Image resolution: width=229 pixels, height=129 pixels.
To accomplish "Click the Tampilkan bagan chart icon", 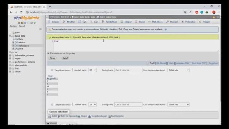I will (89, 116).
